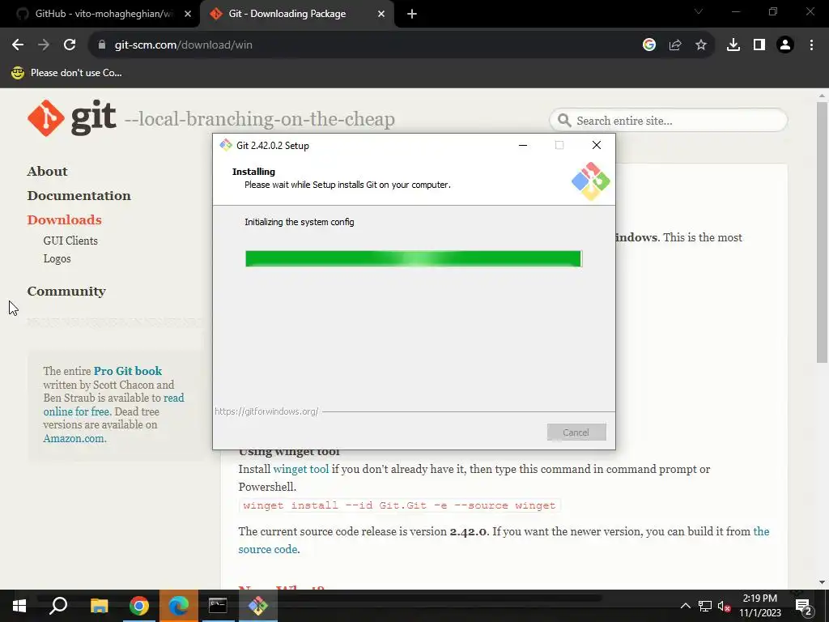Open the Documentation navigation link
Image resolution: width=829 pixels, height=622 pixels.
pyautogui.click(x=79, y=196)
